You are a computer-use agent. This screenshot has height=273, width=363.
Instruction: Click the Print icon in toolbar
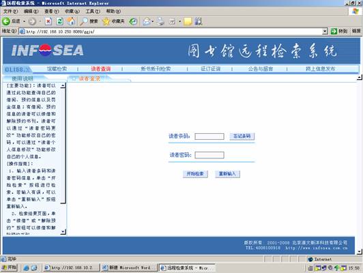[160, 22]
